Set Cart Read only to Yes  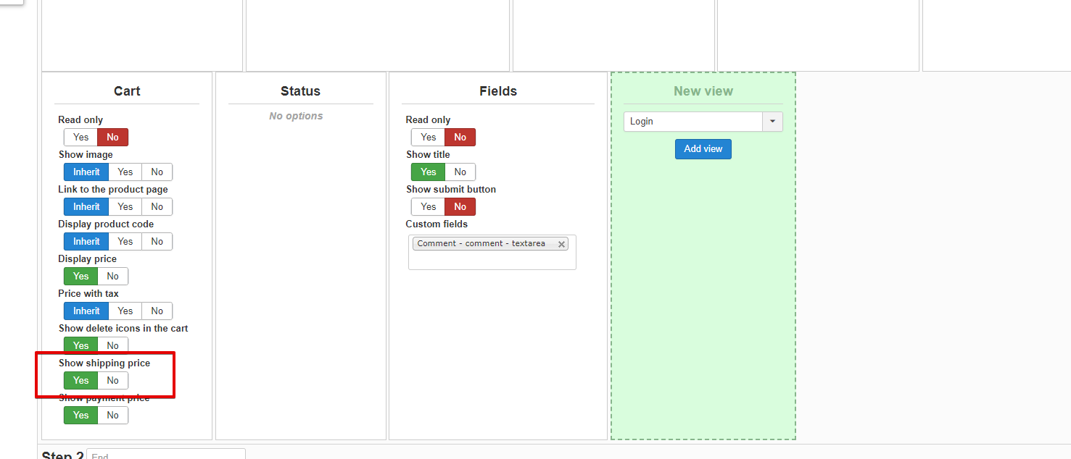(80, 138)
